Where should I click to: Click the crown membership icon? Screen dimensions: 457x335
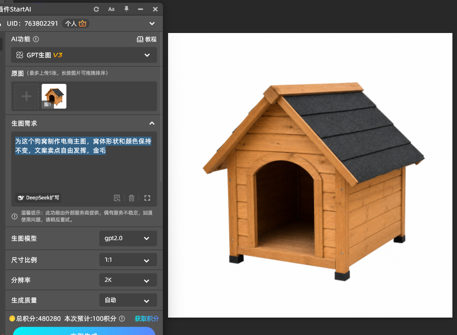pos(82,23)
